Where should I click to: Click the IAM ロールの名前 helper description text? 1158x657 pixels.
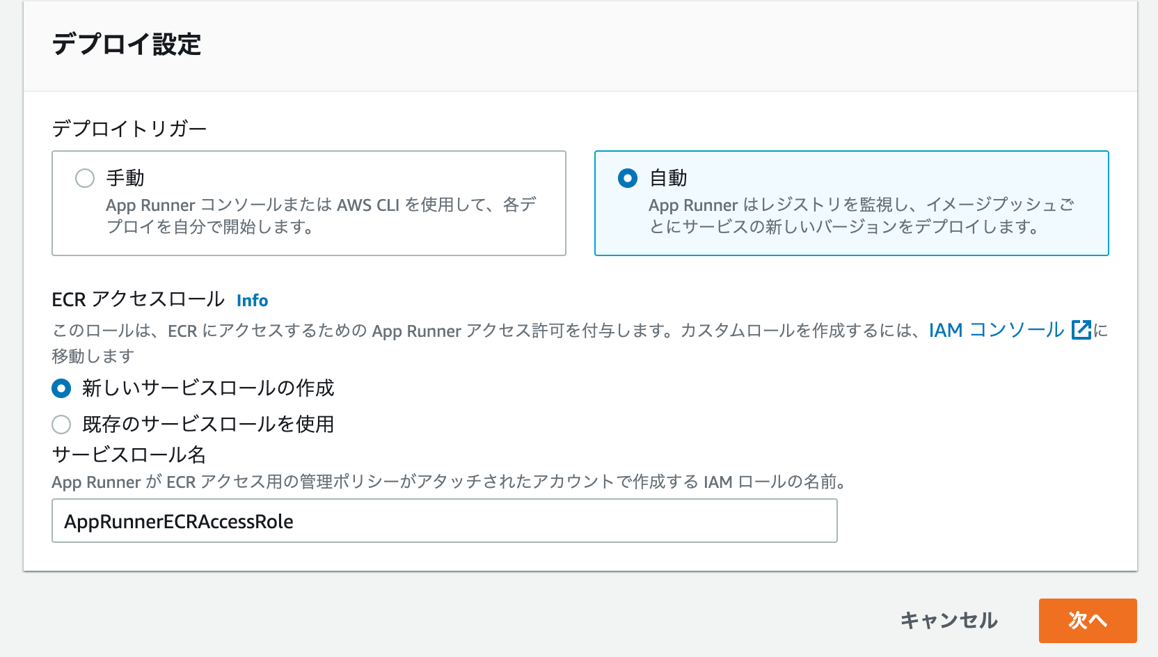449,482
